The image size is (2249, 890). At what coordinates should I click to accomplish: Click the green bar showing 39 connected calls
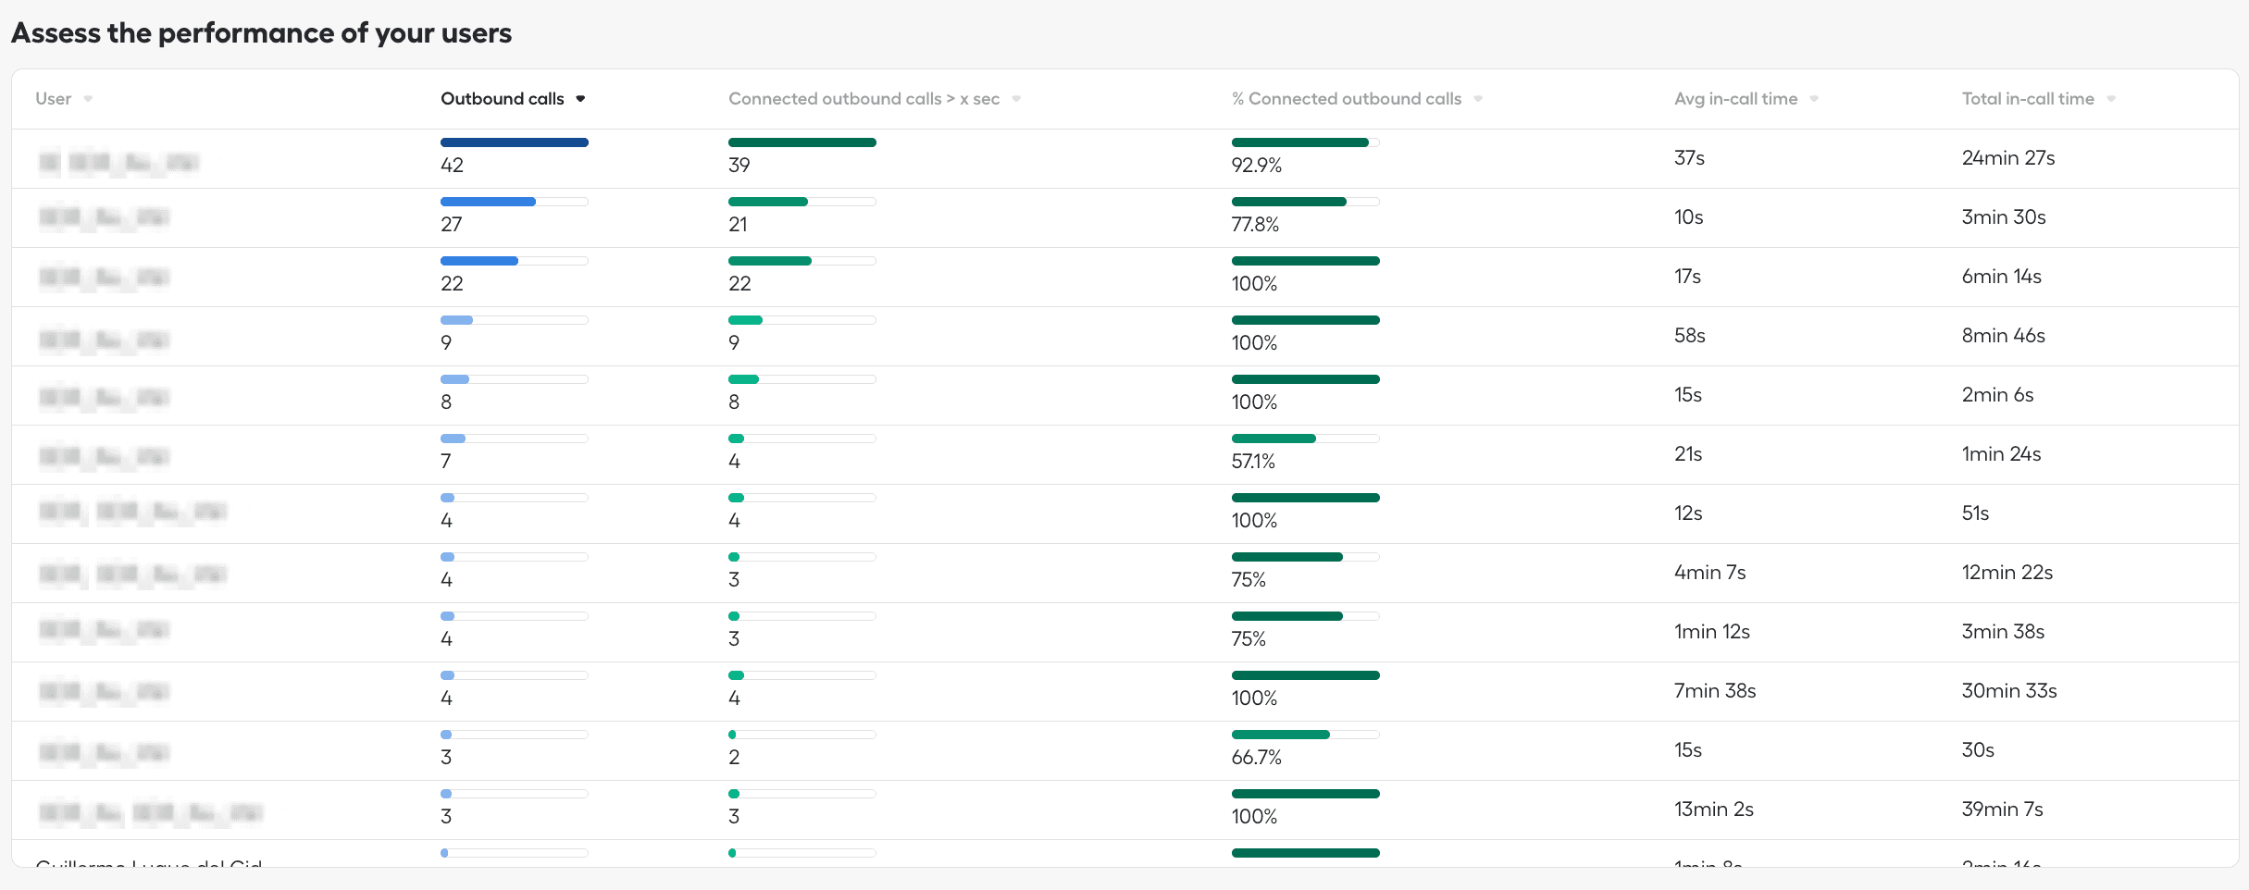tap(801, 142)
